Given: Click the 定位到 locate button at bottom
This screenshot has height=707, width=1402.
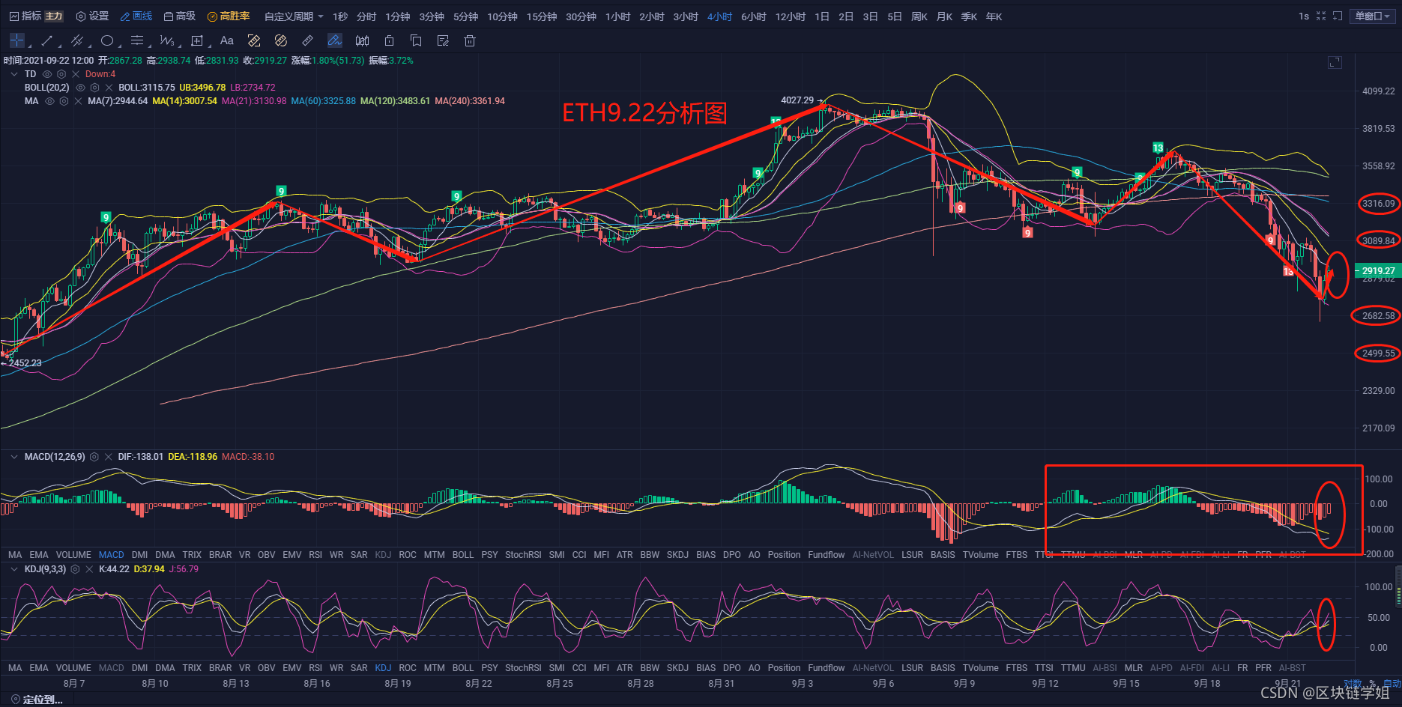Looking at the screenshot, I should (37, 700).
